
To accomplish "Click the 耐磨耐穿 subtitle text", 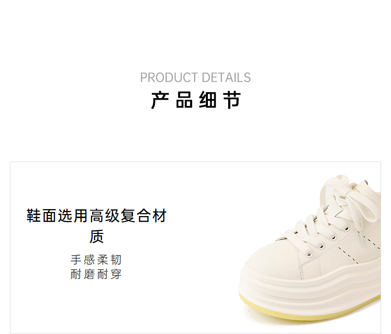I will point(96,274).
